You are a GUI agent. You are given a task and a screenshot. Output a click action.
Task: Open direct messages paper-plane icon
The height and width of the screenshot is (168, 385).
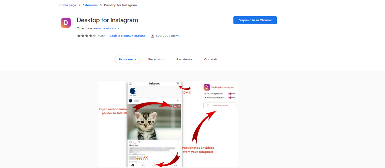click(178, 84)
